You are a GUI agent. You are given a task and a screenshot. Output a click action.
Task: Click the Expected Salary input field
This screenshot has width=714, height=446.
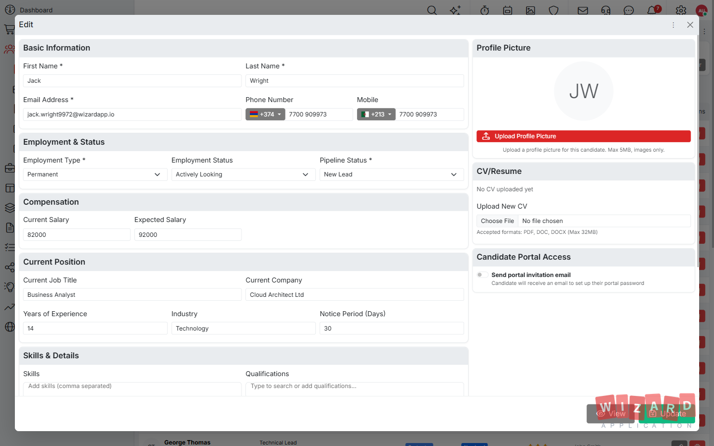[188, 235]
